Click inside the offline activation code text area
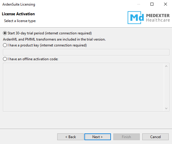 [83, 87]
